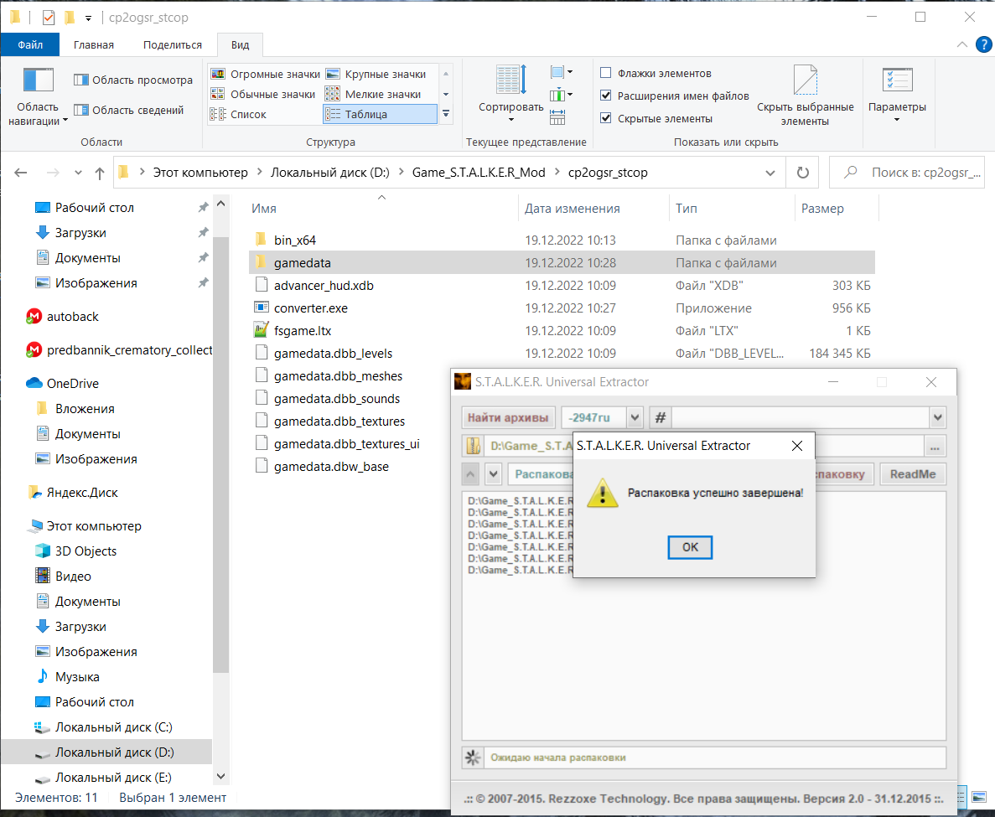Screen dimensions: 995x817
Task: Click the # button in Extractor
Action: pyautogui.click(x=660, y=417)
